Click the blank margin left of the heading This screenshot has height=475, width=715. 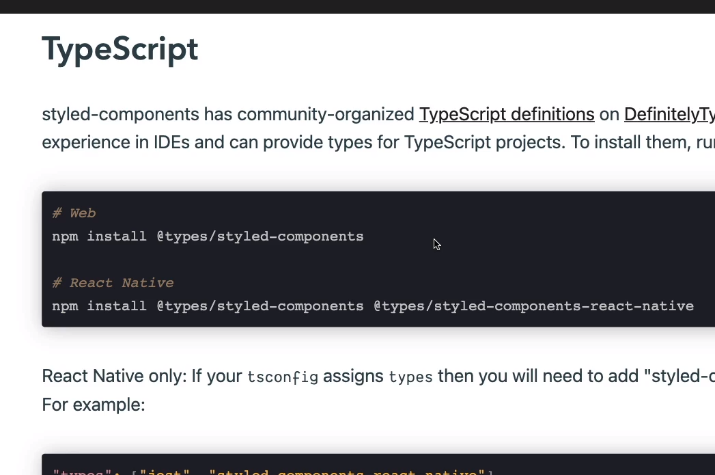coord(20,49)
